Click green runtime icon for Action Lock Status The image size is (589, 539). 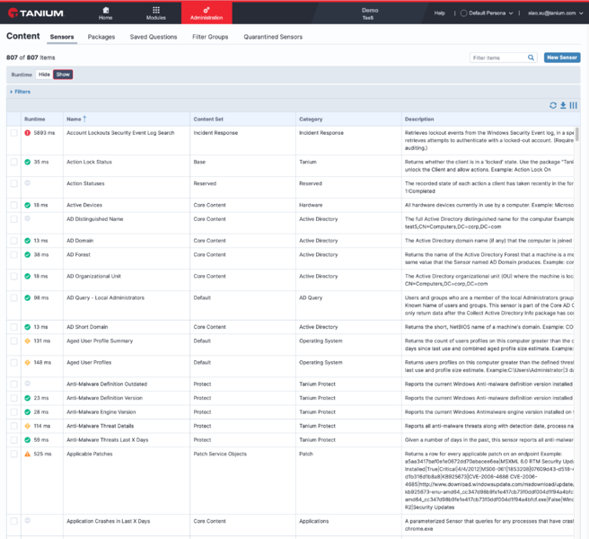(x=28, y=162)
